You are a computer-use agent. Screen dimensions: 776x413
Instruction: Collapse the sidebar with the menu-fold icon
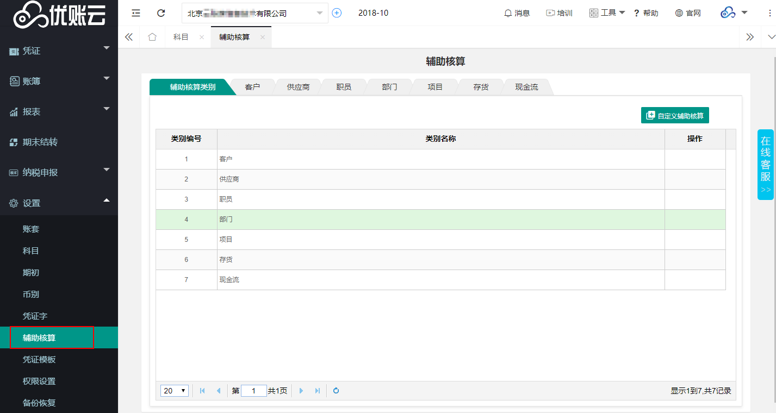pos(136,13)
